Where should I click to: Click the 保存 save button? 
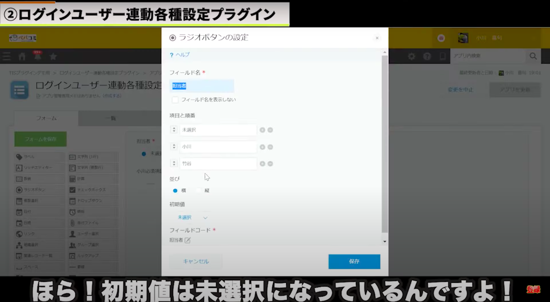pos(354,261)
